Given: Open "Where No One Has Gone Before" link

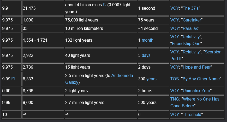Looking at the screenshot, I should tap(195, 102).
